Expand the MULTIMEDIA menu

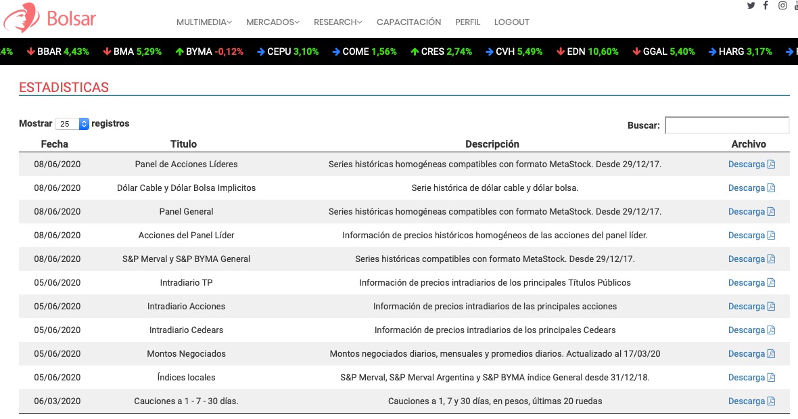click(x=204, y=22)
